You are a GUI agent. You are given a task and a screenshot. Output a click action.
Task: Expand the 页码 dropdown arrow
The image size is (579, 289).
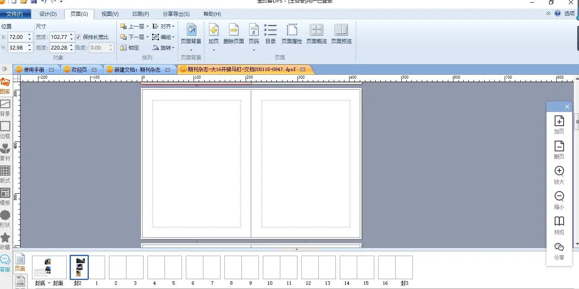254,50
